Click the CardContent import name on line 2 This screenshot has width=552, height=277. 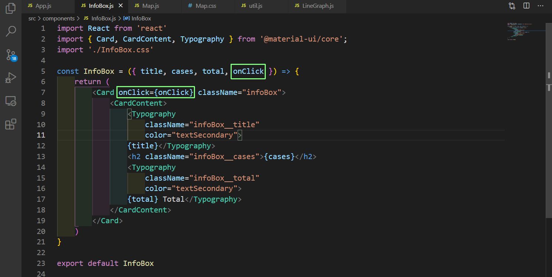(147, 39)
